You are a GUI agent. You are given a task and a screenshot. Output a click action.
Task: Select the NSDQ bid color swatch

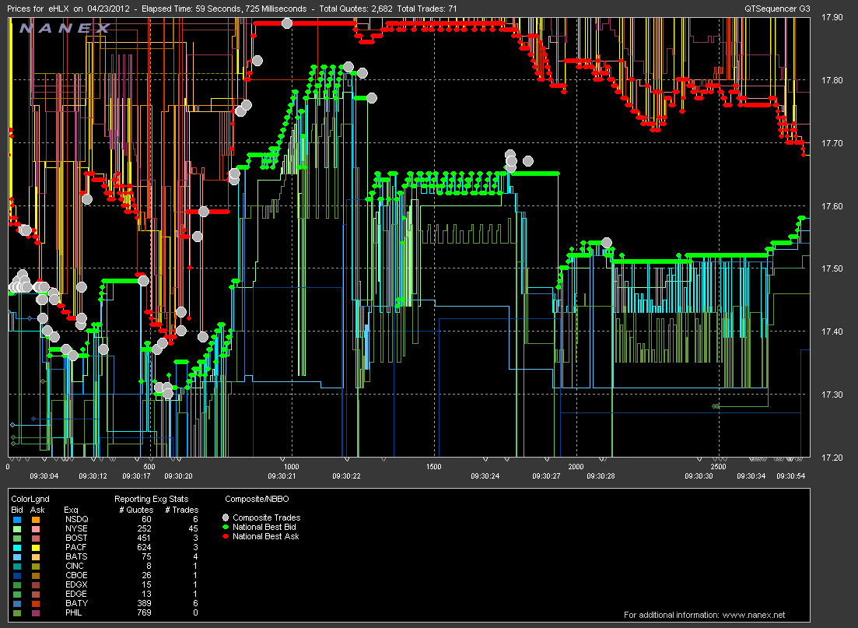point(17,518)
